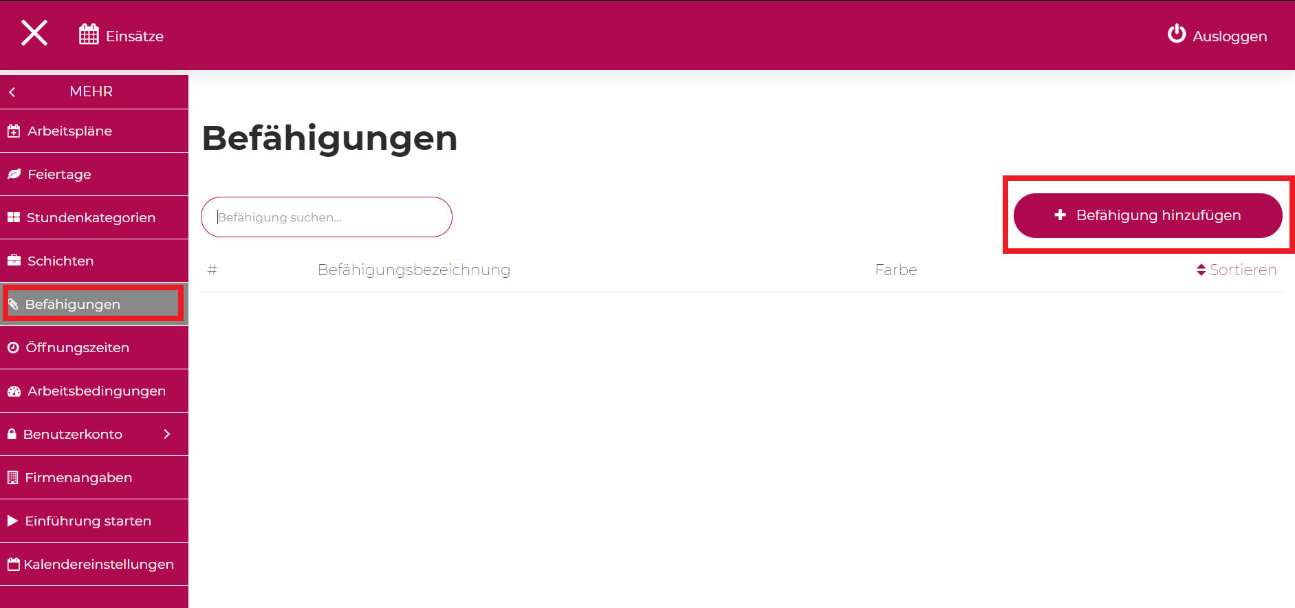
Task: Click the Arbeitspläne calendar-plus icon
Action: click(x=14, y=131)
